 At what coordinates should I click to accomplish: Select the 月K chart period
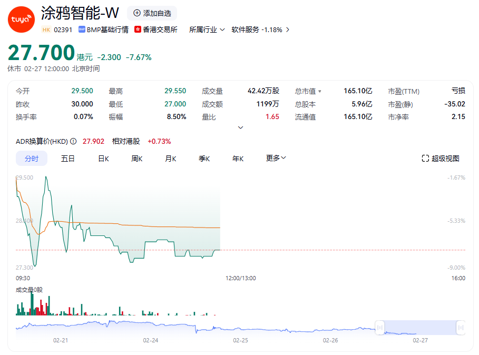(x=171, y=159)
